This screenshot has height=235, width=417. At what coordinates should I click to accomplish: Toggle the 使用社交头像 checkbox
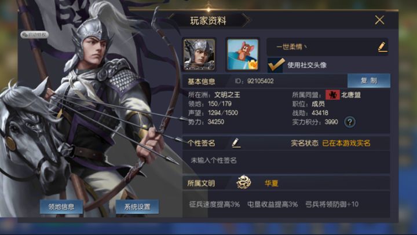276,65
